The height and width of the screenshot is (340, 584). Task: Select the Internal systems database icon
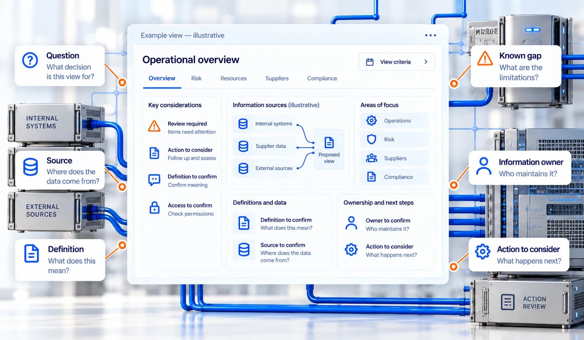243,124
